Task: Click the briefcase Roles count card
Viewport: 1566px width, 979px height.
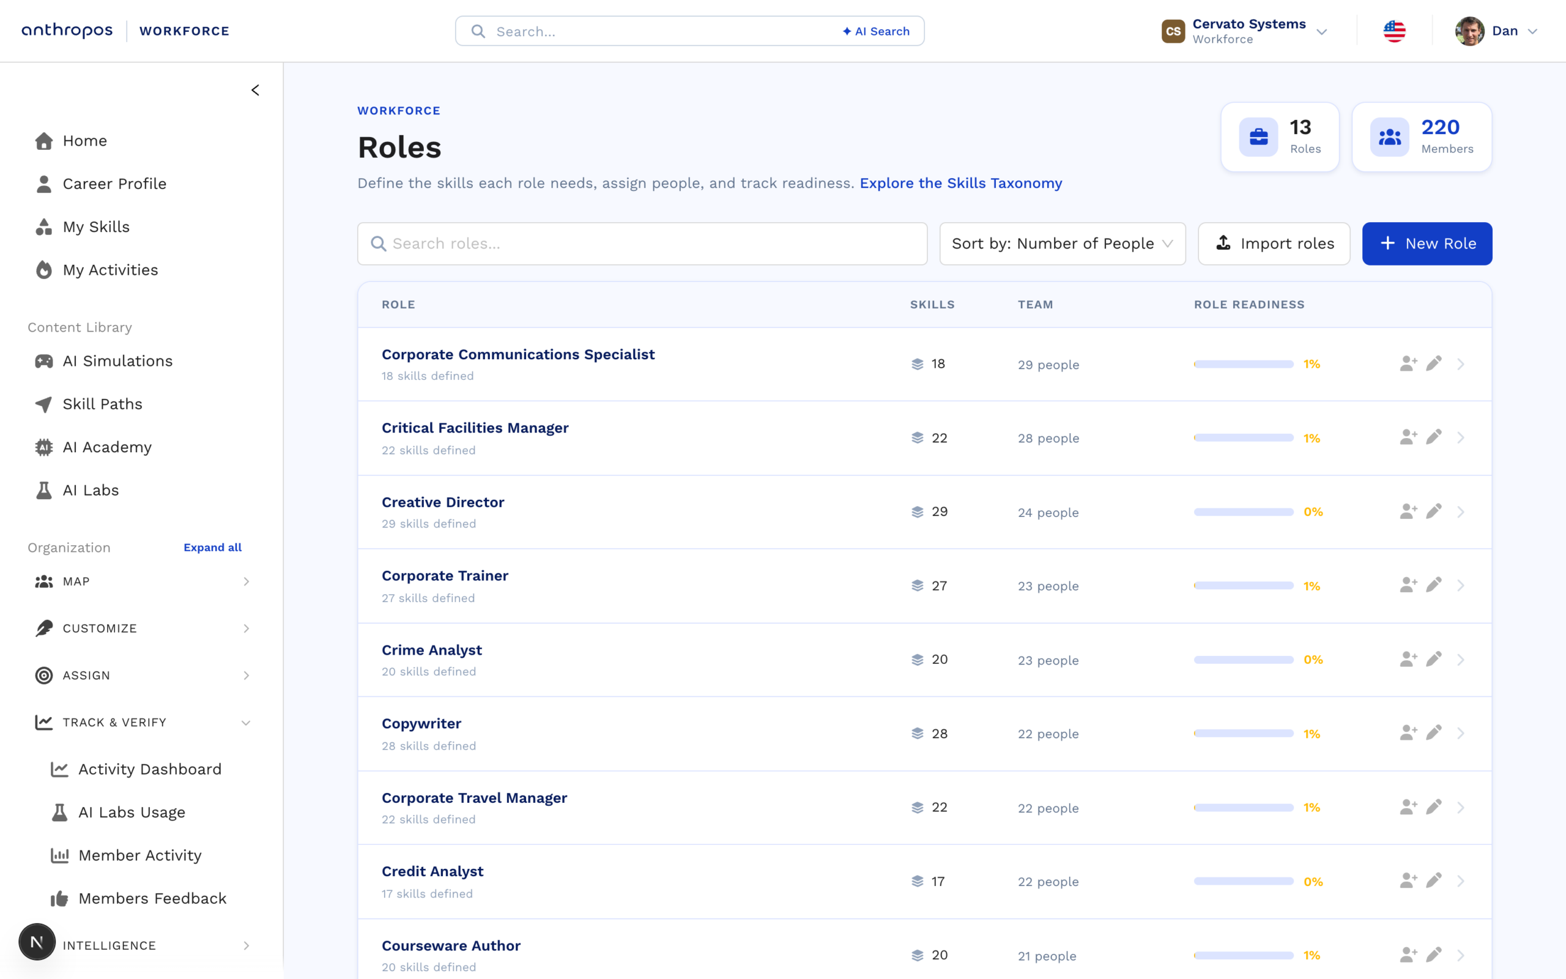Action: coord(1279,137)
